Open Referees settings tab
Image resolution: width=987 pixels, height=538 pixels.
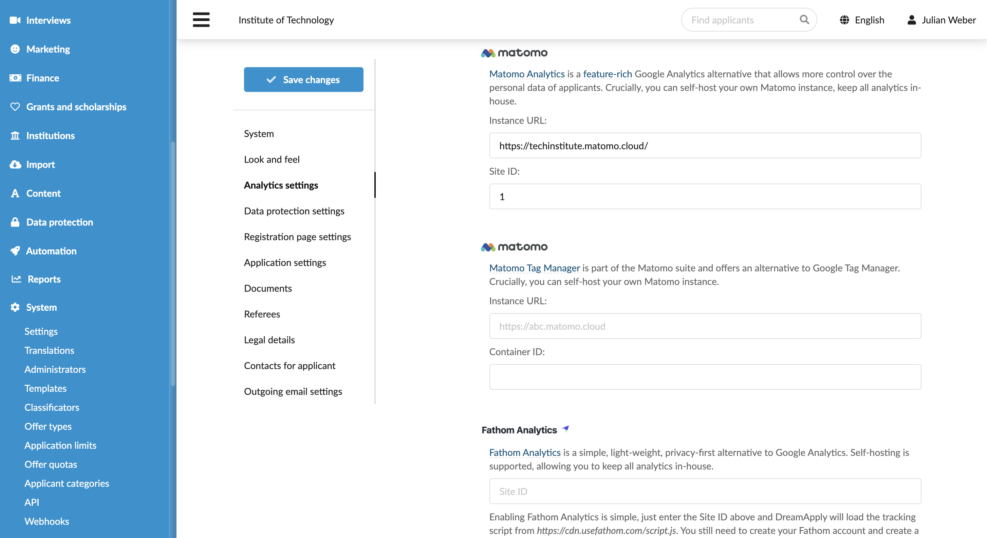click(x=262, y=314)
